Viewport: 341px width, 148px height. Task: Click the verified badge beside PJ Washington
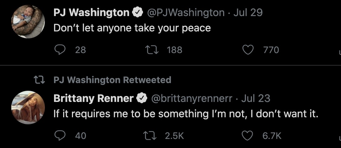137,13
